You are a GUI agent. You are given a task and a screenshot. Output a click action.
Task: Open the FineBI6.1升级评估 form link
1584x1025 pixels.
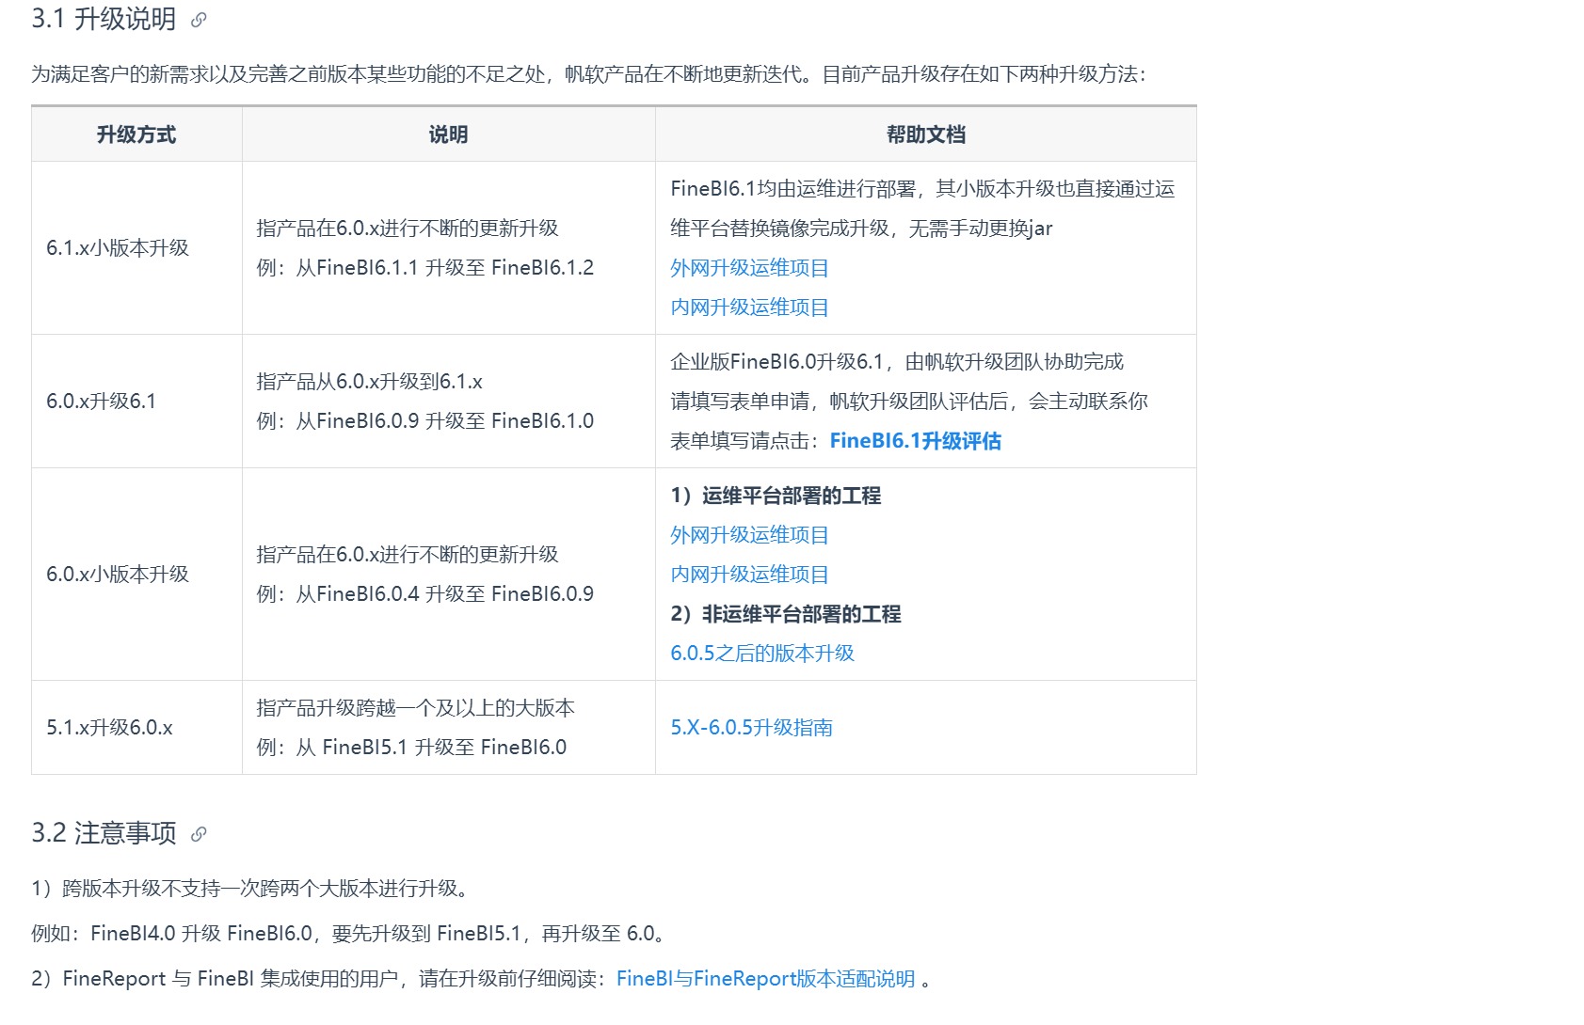(x=916, y=441)
